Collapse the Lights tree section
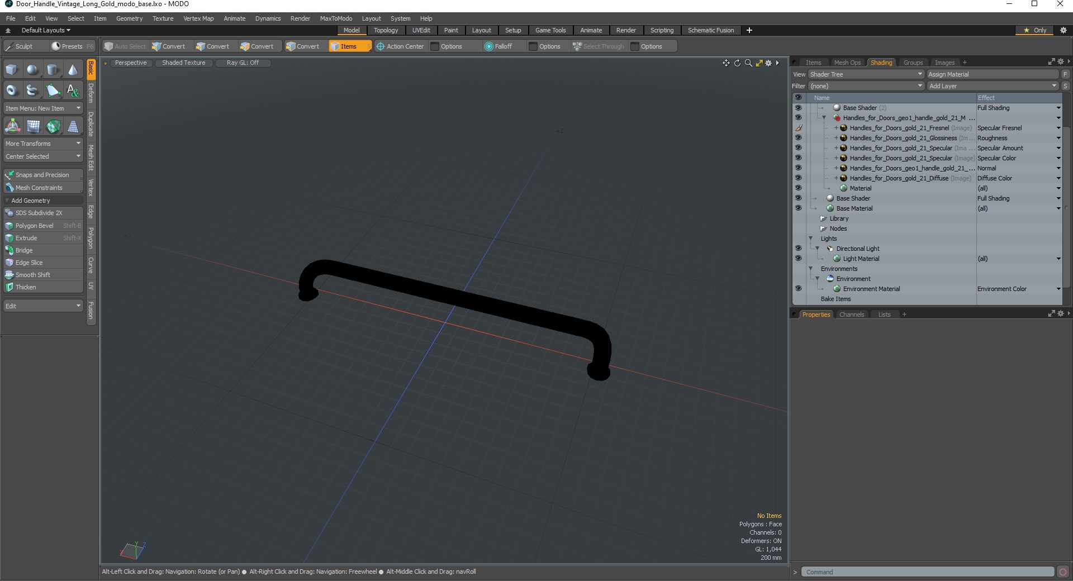 tap(810, 239)
